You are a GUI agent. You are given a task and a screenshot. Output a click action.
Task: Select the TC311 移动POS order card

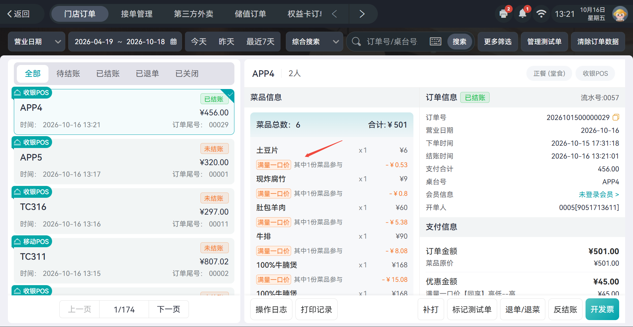pyautogui.click(x=124, y=260)
